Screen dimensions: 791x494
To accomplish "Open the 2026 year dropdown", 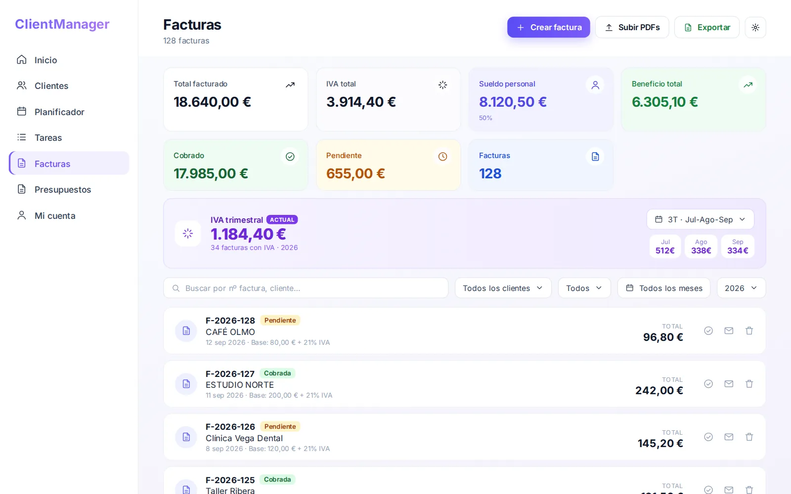I will pyautogui.click(x=741, y=288).
